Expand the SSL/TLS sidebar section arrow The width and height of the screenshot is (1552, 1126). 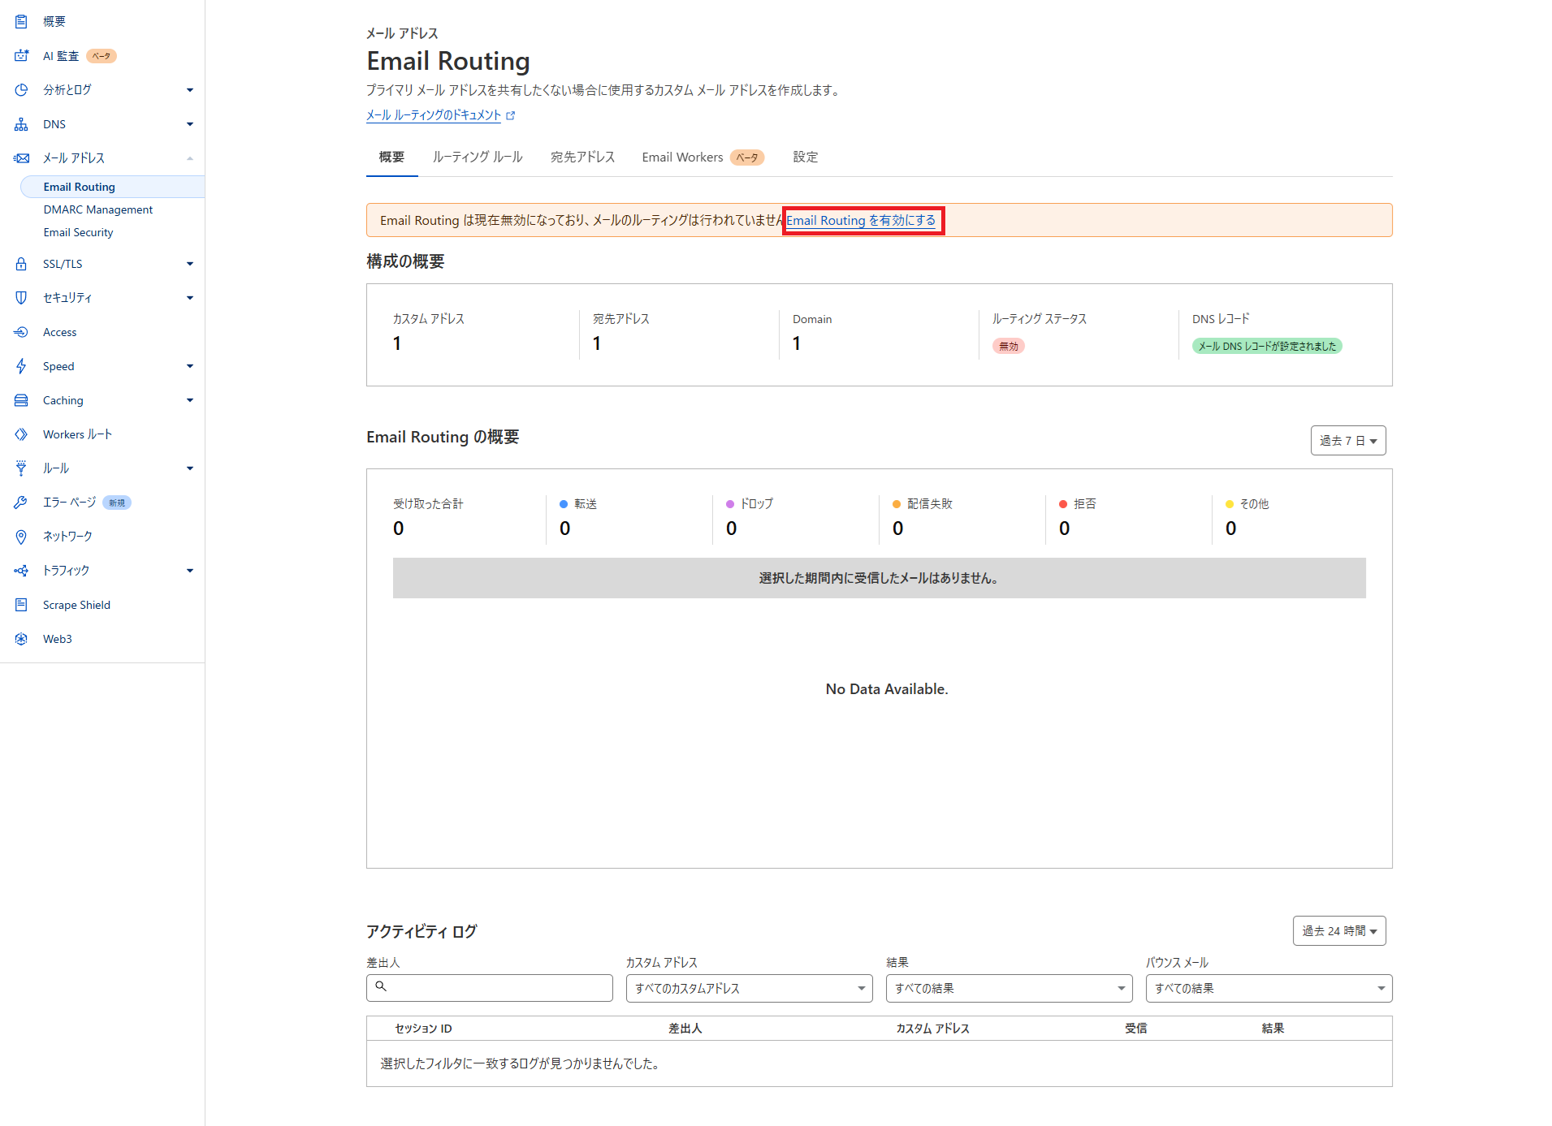(x=190, y=264)
